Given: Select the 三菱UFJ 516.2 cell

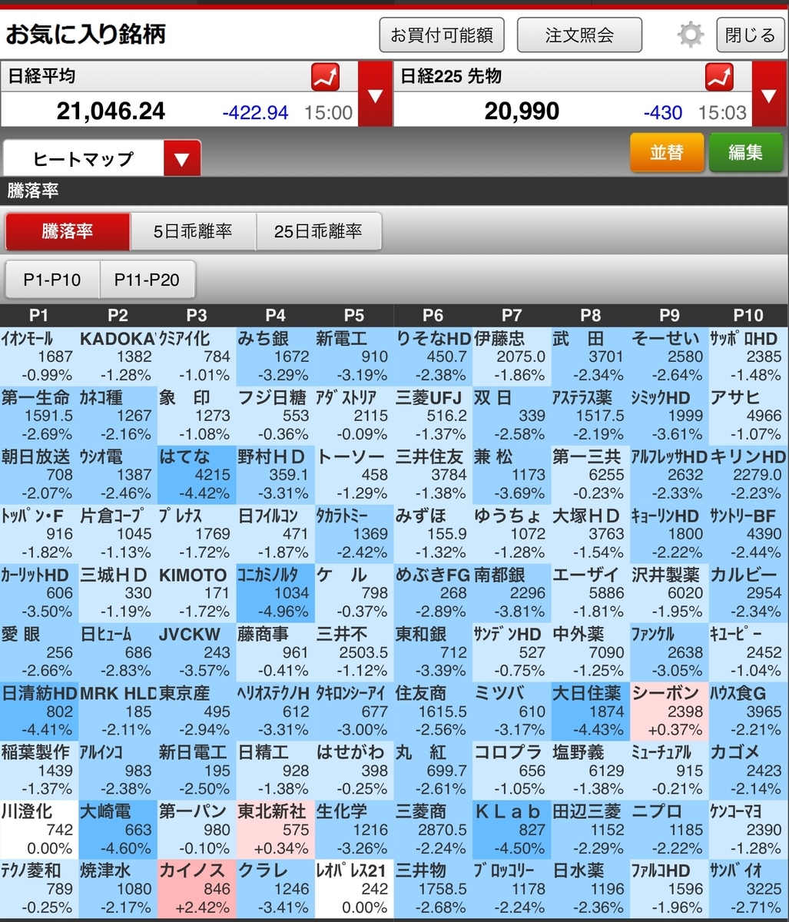Looking at the screenshot, I should coord(433,416).
